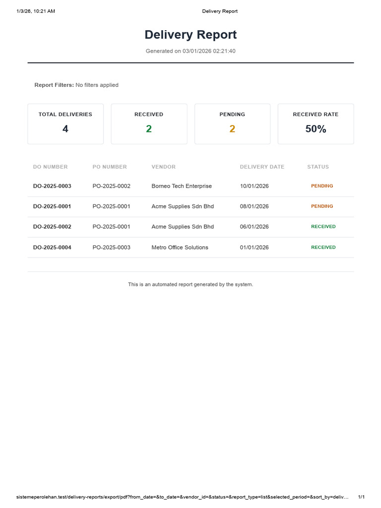Image resolution: width=381 pixels, height=508 pixels.
Task: Click PENDING status for DO-2025-0001
Action: (x=322, y=206)
